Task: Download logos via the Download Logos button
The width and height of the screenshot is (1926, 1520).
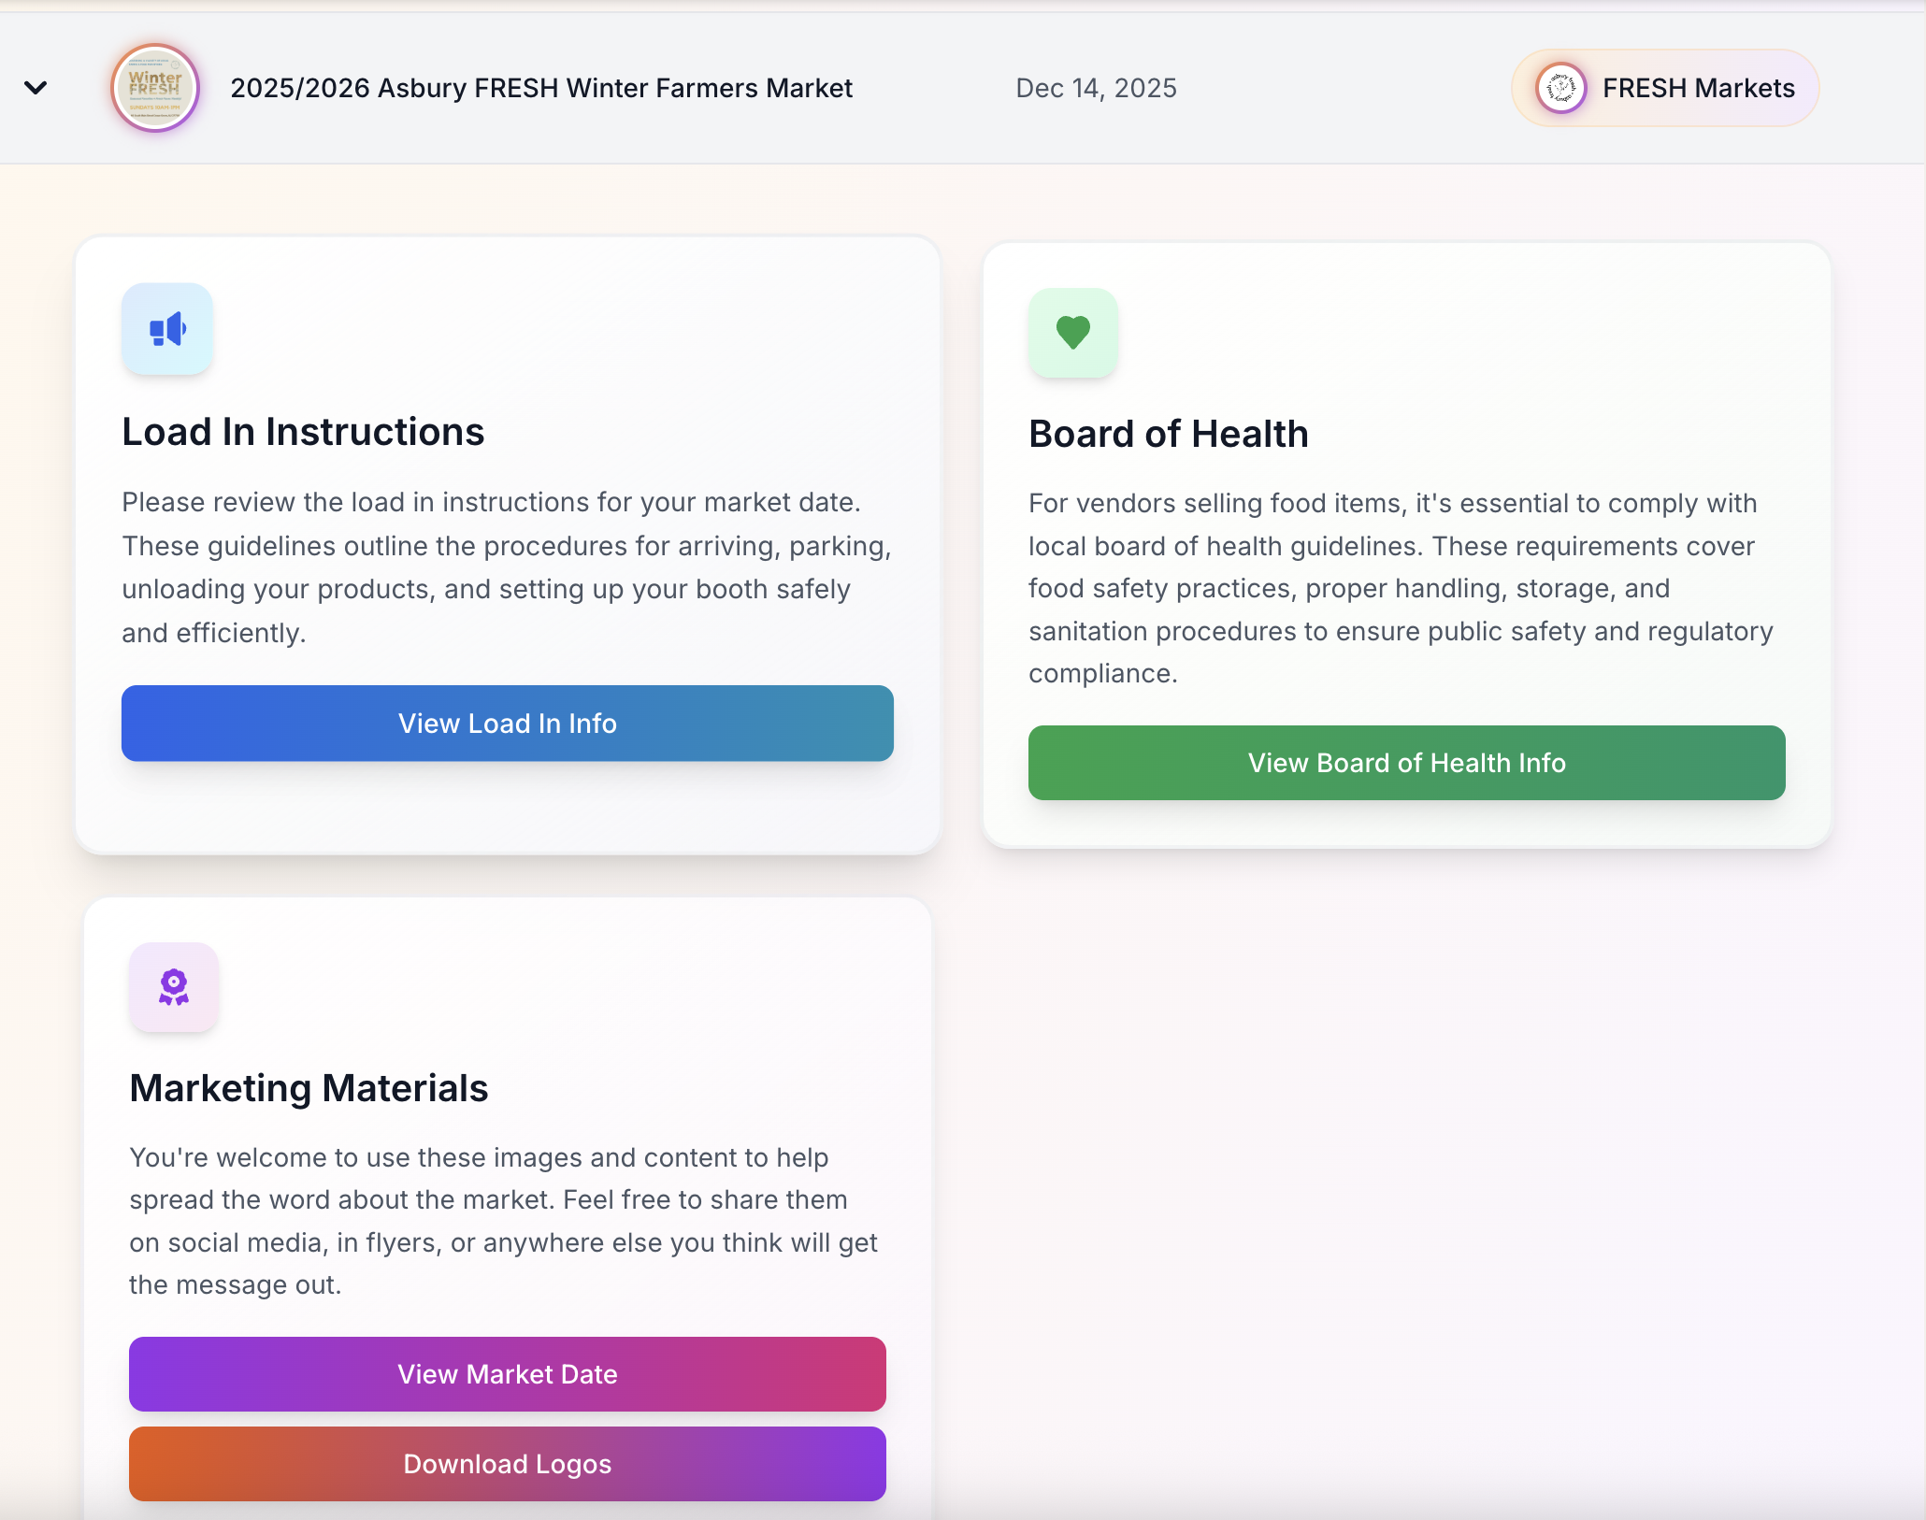Action: (x=508, y=1464)
